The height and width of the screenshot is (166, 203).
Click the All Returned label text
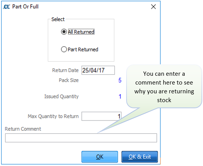click(81, 32)
